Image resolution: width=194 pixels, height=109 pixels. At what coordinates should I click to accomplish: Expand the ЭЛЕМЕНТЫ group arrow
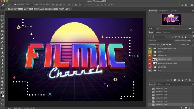pos(153,55)
